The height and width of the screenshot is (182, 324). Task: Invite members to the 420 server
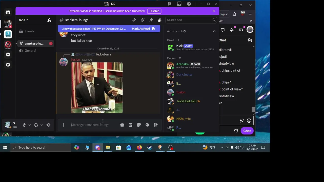click(x=49, y=20)
